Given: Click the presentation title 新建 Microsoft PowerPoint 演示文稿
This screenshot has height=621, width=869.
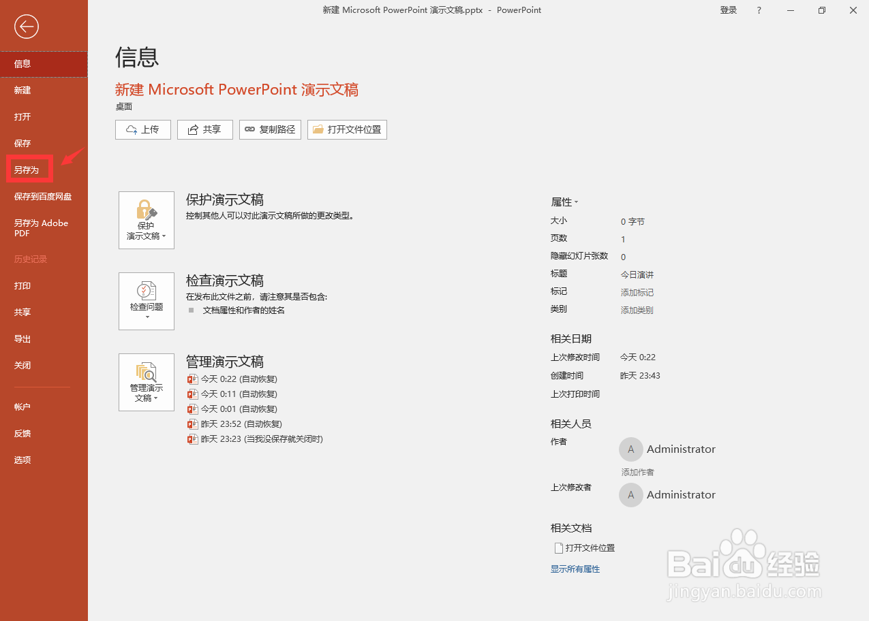Looking at the screenshot, I should coord(237,90).
